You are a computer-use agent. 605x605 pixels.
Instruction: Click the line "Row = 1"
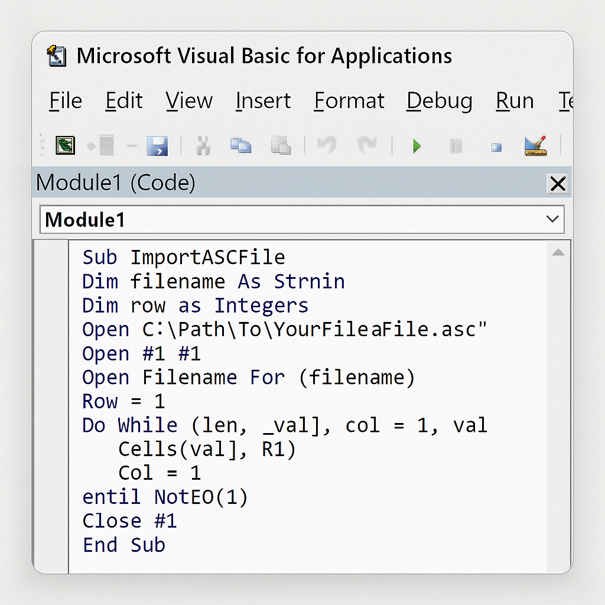(x=123, y=402)
